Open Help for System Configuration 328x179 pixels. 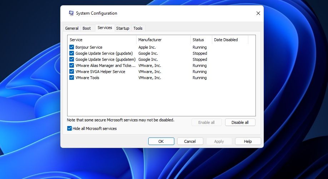(x=248, y=141)
